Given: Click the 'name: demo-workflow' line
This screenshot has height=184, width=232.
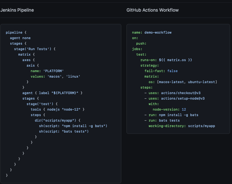Looking at the screenshot, I should pos(152,32).
